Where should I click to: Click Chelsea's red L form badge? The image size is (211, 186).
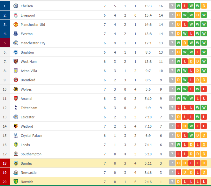[185, 6]
